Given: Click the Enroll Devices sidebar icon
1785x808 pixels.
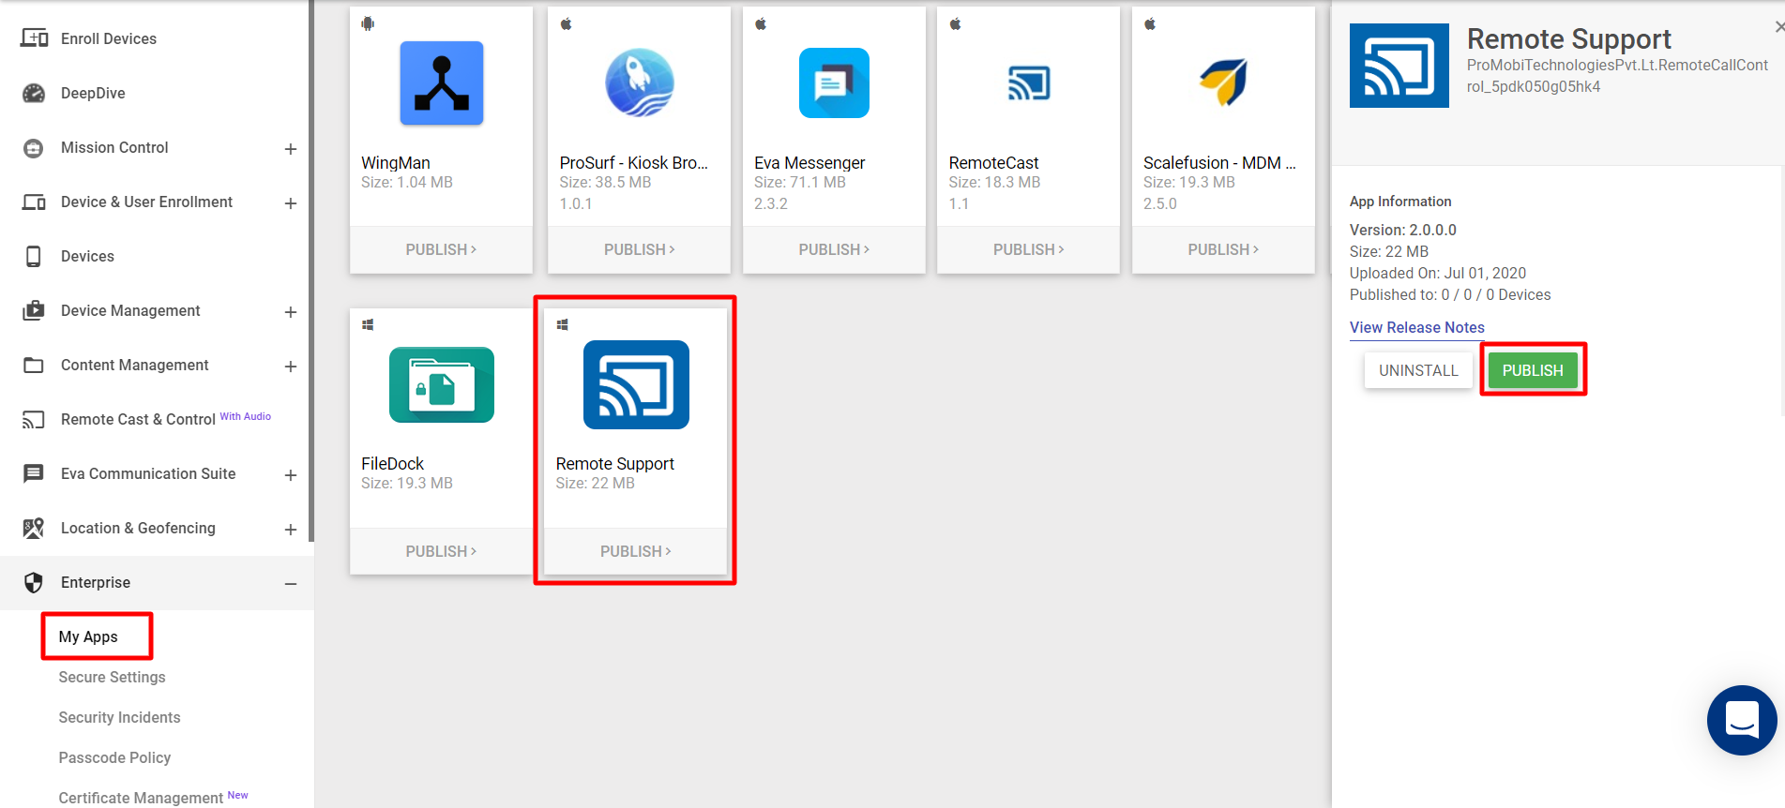Looking at the screenshot, I should pos(34,38).
